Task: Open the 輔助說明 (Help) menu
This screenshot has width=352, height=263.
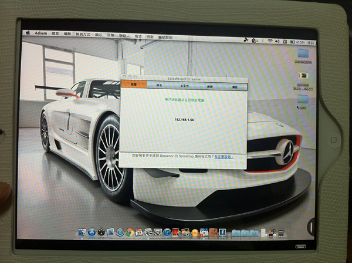Action: pos(165,38)
